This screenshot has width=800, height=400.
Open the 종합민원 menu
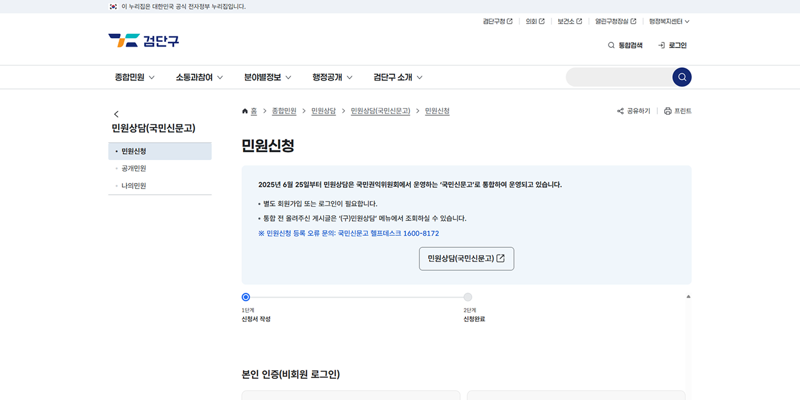pyautogui.click(x=135, y=77)
